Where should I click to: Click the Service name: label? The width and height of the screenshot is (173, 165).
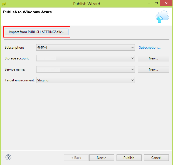click(15, 69)
